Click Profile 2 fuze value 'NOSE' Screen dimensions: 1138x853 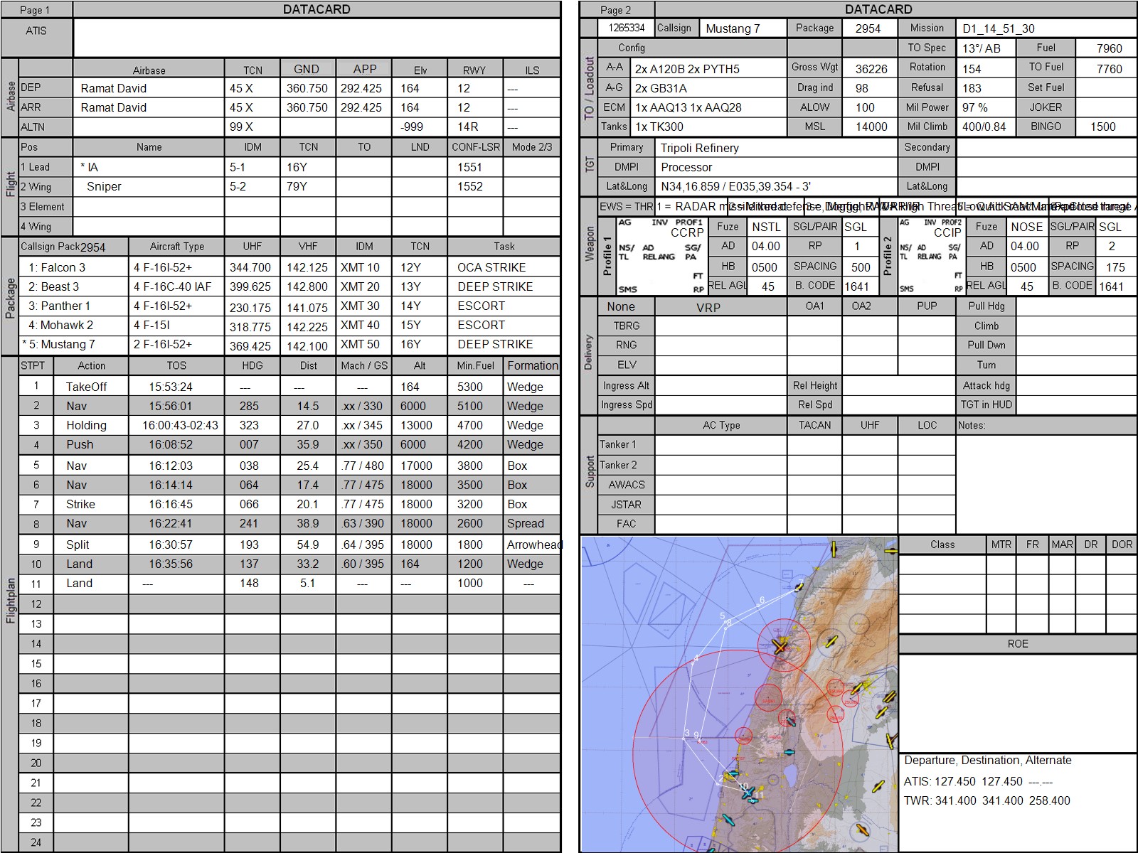tap(1026, 227)
